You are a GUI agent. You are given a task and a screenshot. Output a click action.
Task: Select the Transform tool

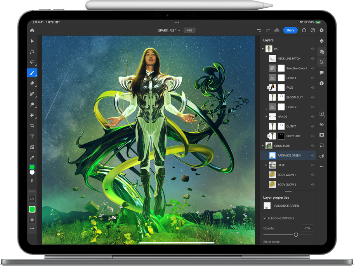[32, 52]
